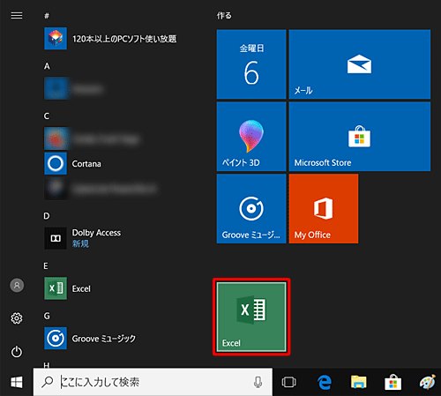441x396 pixels.
Task: Launch the ペイント 3D tile
Action: click(251, 137)
